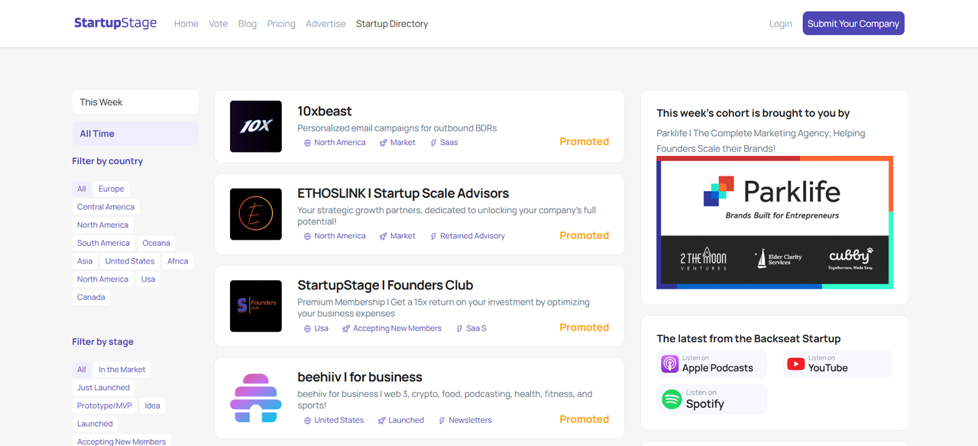Image resolution: width=978 pixels, height=446 pixels.
Task: Filter by stage Just Launched
Action: (x=103, y=388)
